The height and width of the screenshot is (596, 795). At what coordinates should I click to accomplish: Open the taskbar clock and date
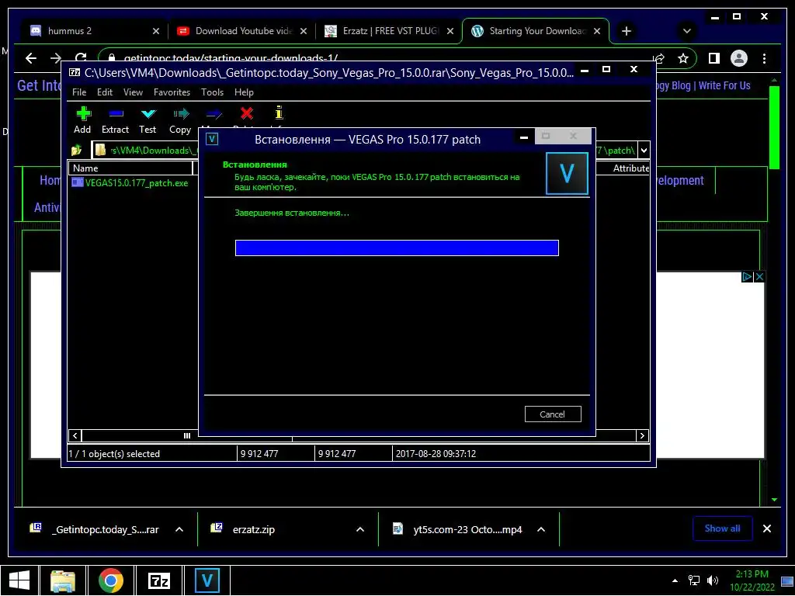pyautogui.click(x=752, y=580)
